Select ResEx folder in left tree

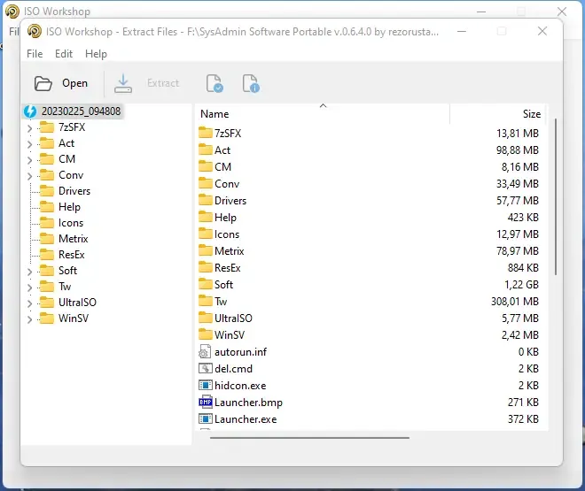pyautogui.click(x=72, y=255)
